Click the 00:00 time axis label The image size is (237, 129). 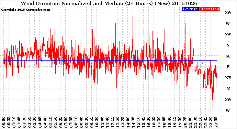(x=4, y=122)
